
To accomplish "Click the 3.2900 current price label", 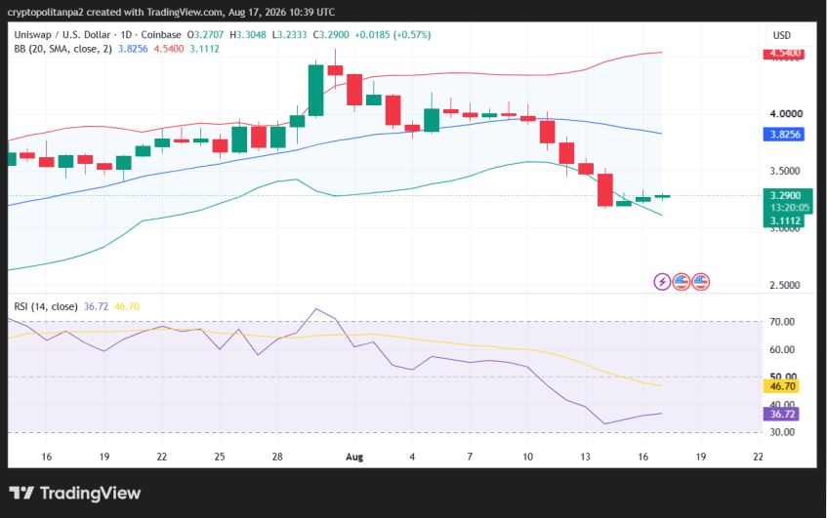I will click(785, 195).
